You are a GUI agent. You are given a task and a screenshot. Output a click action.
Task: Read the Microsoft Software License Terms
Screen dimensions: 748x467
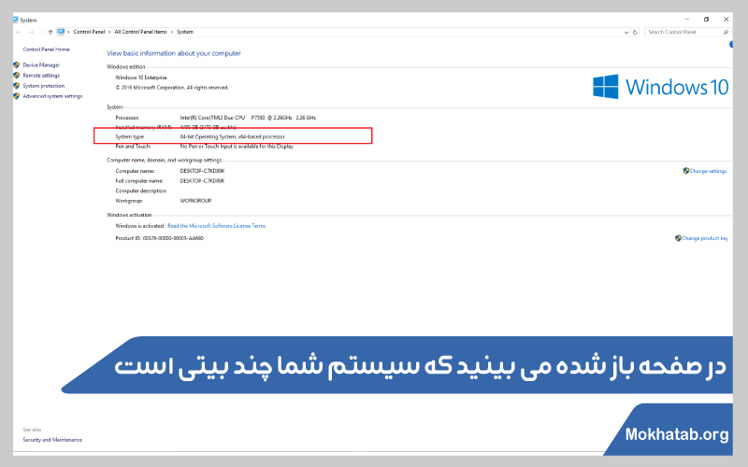(x=217, y=226)
